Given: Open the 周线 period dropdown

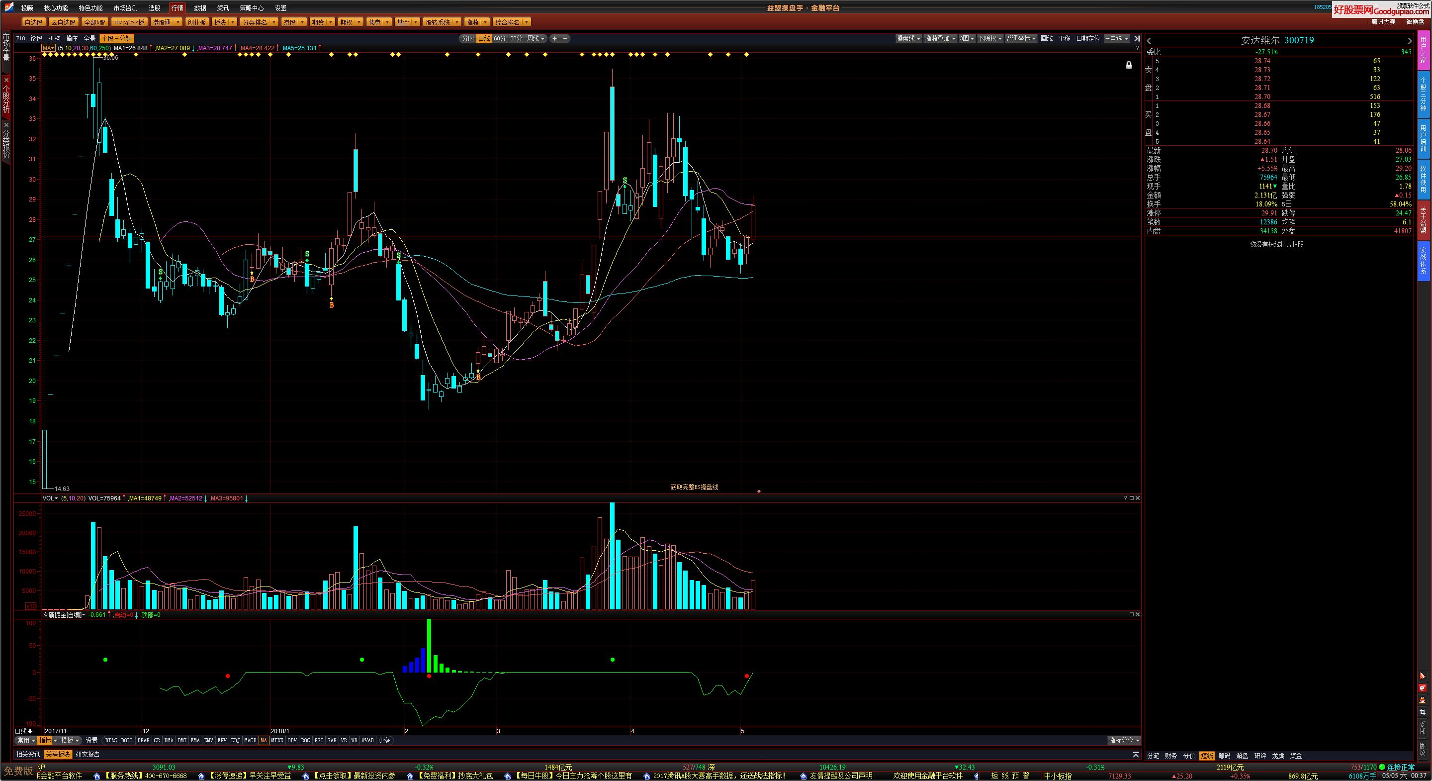Looking at the screenshot, I should pyautogui.click(x=536, y=38).
